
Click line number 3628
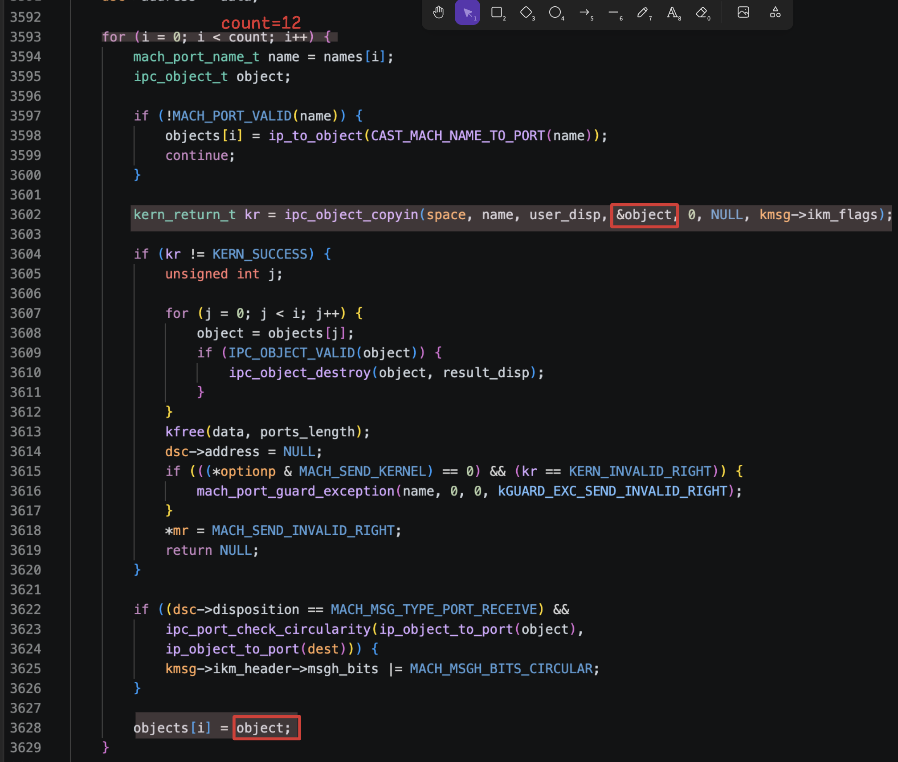point(25,728)
